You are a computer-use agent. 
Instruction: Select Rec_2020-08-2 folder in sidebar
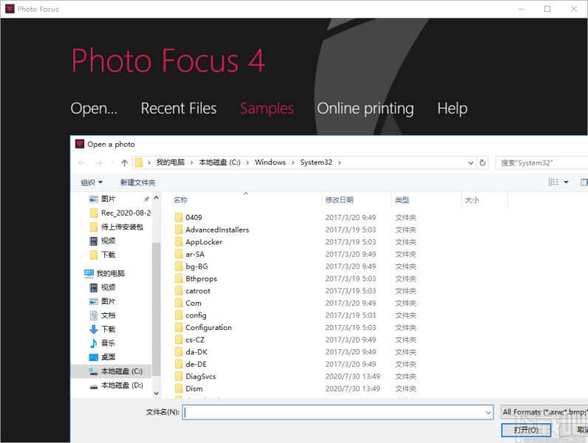(120, 213)
